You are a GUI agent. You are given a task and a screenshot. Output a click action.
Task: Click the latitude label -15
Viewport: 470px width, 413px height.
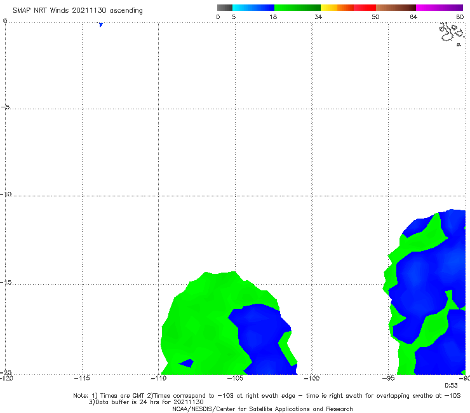pos(5,283)
